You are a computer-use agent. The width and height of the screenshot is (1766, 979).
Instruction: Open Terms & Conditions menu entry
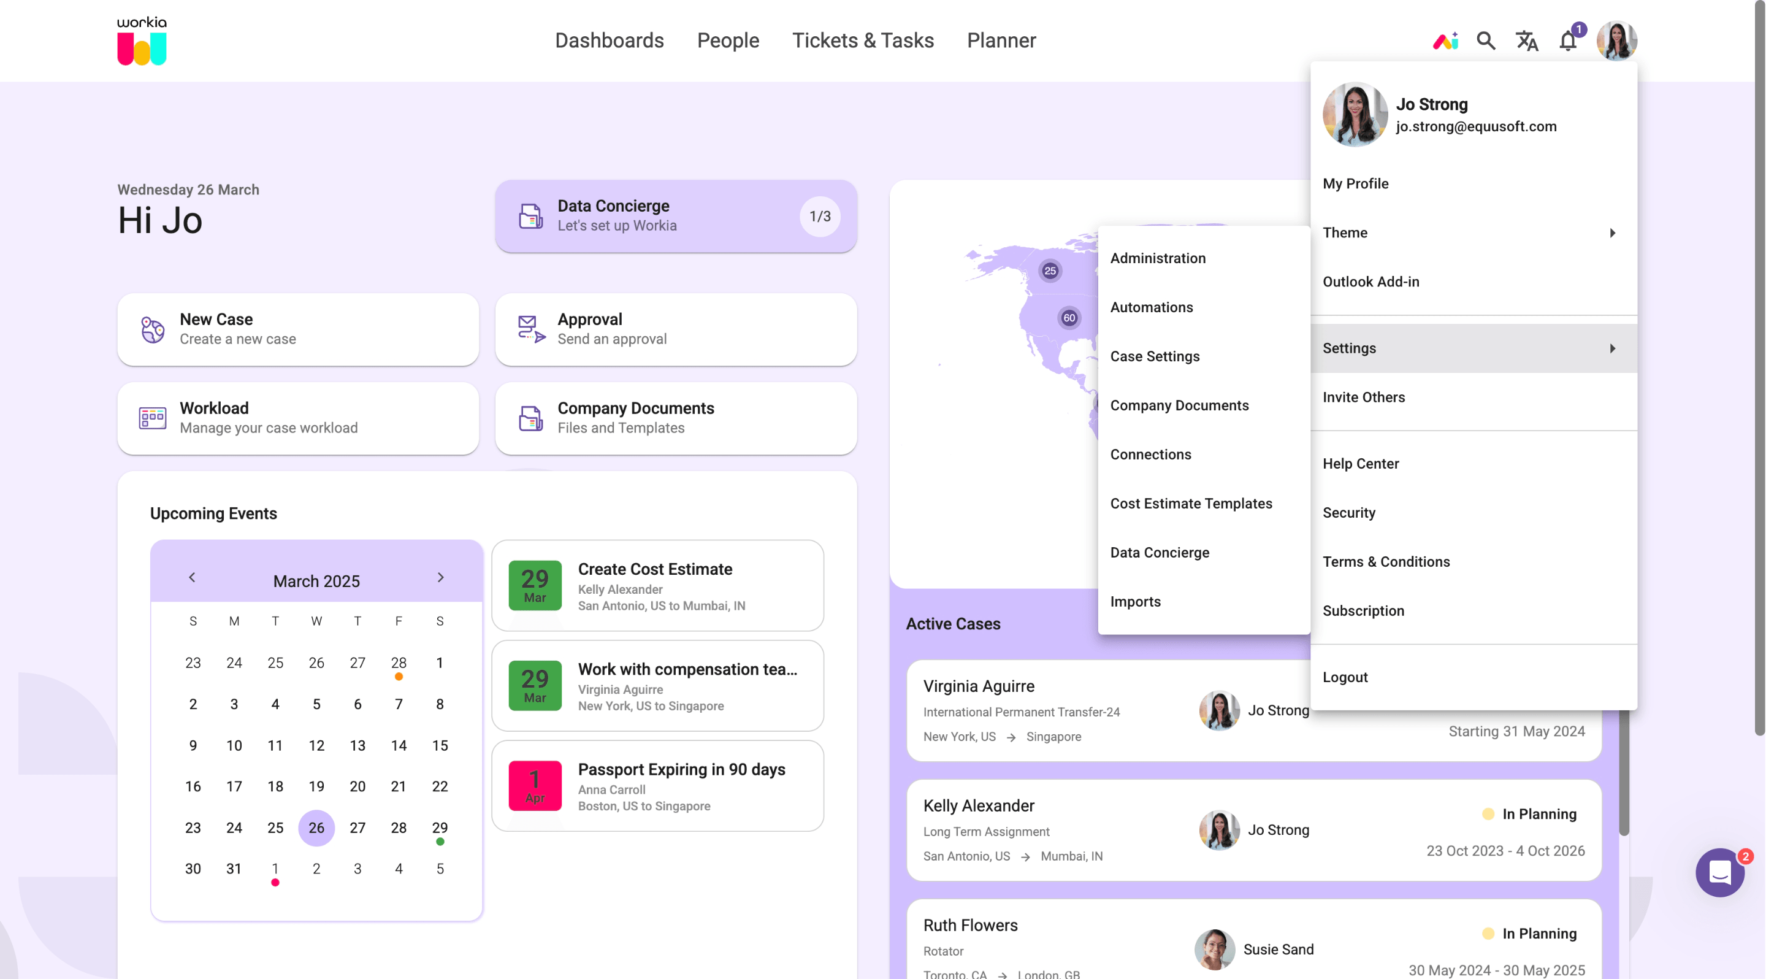[x=1474, y=562]
